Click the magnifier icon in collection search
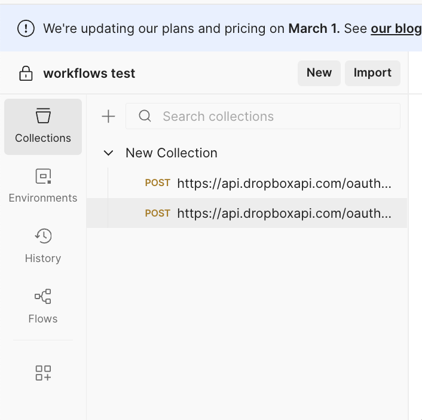This screenshot has height=420, width=422. click(x=145, y=116)
